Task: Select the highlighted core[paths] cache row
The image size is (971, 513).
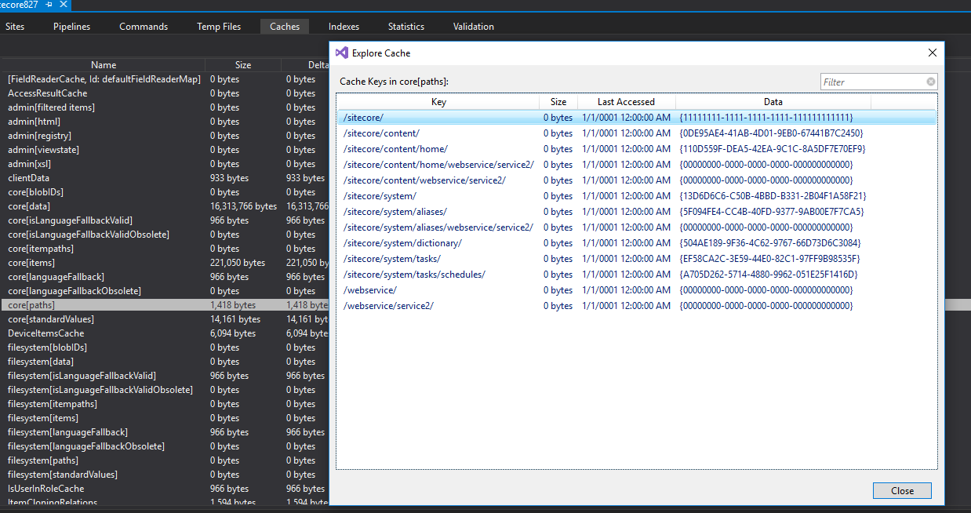Action: pos(165,305)
